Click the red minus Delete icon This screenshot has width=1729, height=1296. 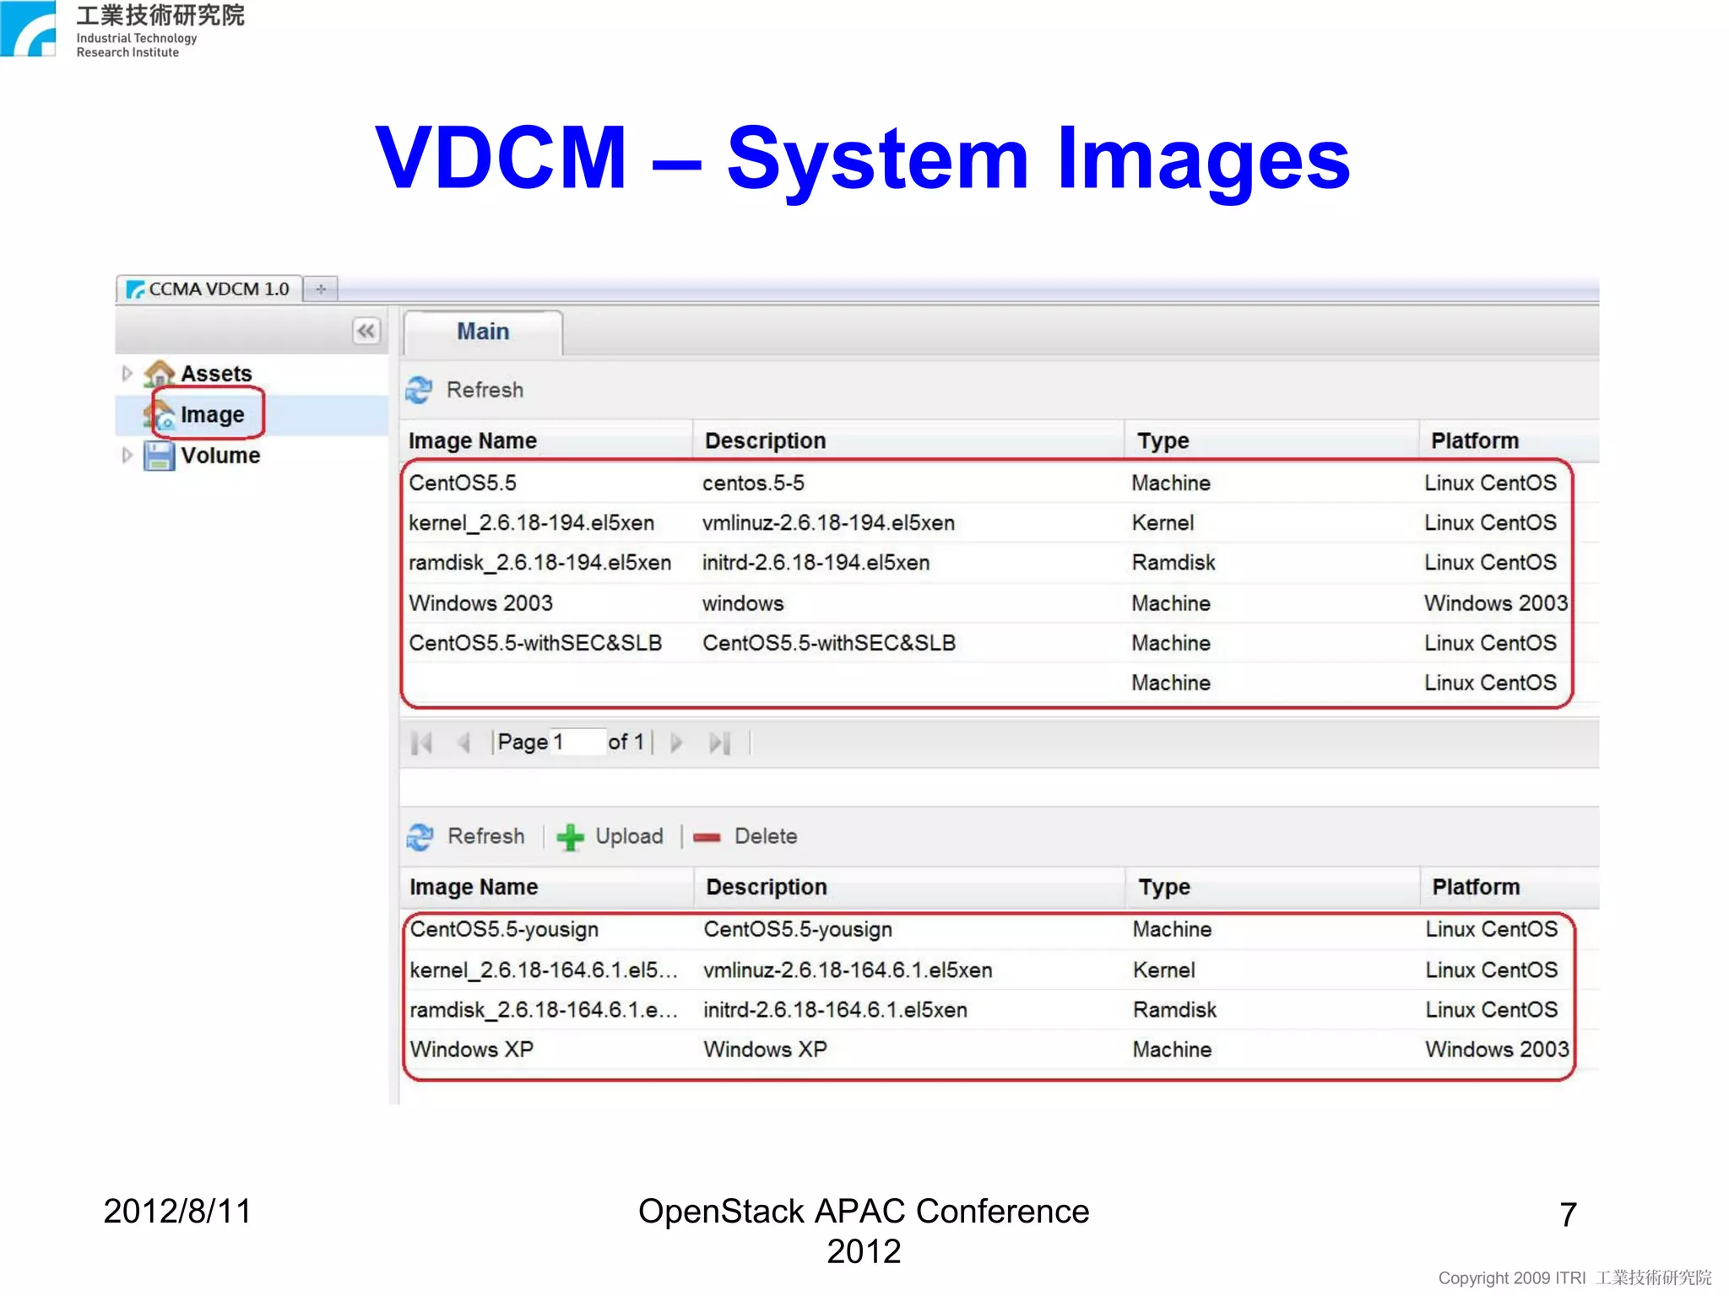pyautogui.click(x=707, y=837)
